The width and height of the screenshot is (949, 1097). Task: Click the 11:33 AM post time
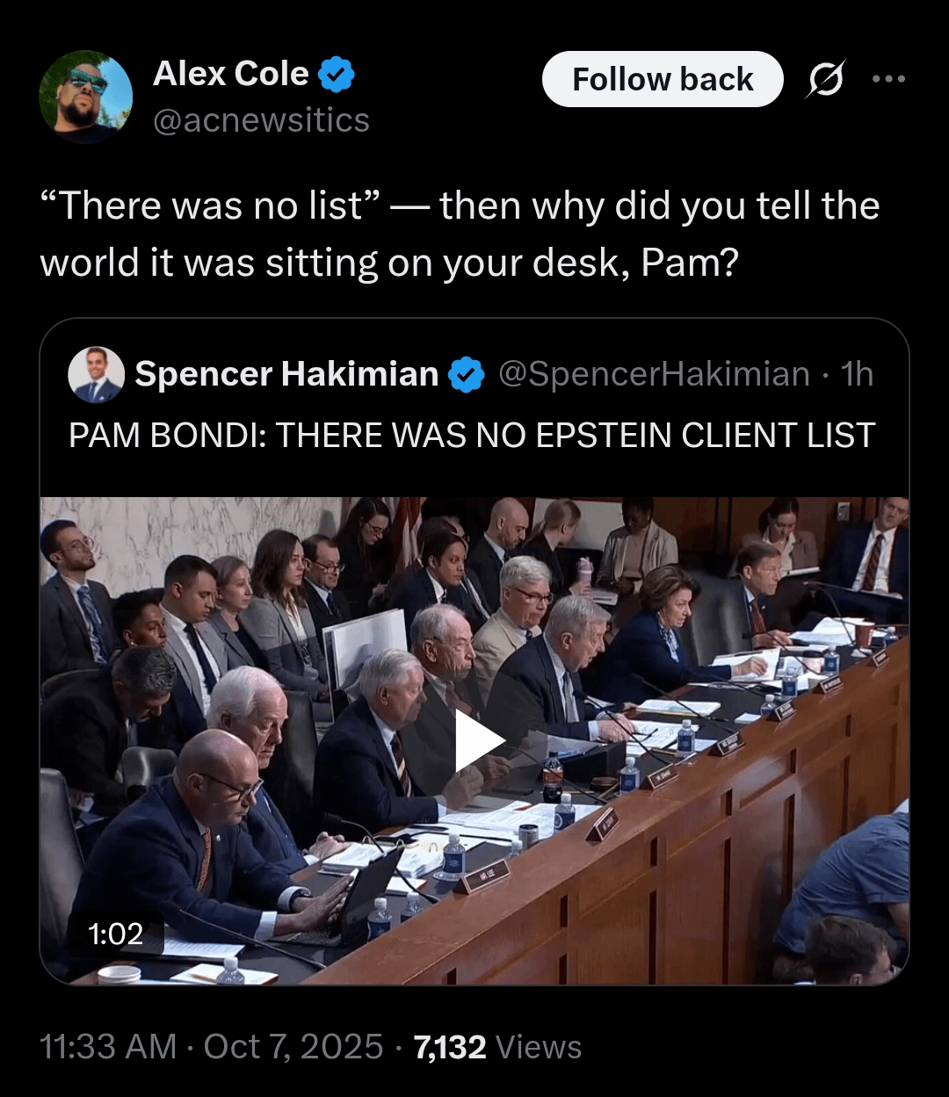(x=109, y=1047)
